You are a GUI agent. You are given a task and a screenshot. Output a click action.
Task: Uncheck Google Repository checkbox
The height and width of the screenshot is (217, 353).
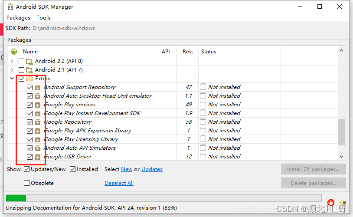click(x=30, y=122)
